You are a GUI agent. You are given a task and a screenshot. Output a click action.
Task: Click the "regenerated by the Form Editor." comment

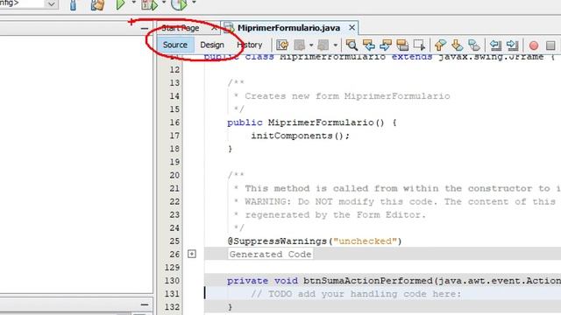pyautogui.click(x=336, y=214)
